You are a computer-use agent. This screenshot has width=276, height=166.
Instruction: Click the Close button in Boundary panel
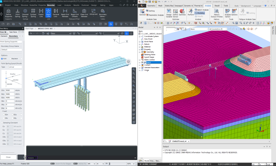click(8, 157)
